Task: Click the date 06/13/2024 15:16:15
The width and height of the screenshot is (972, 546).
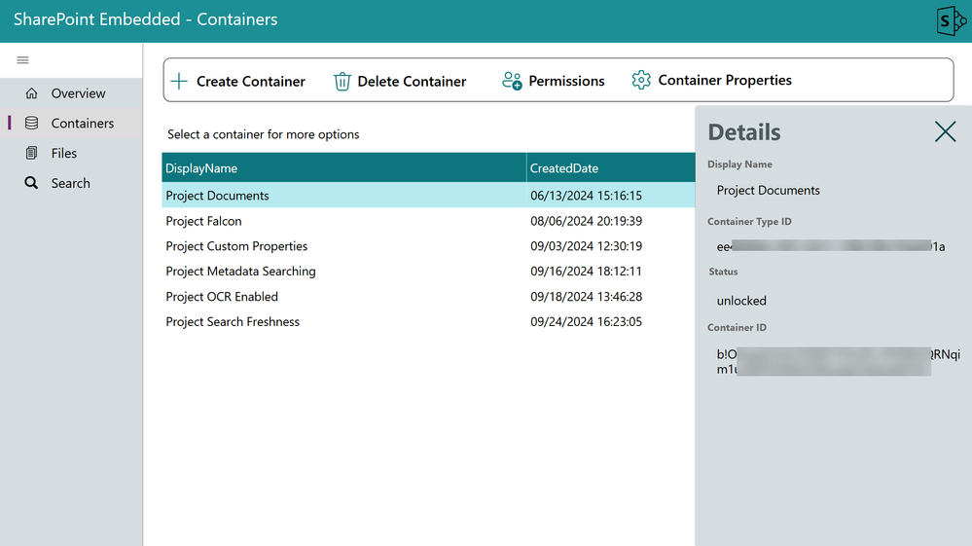Action: click(x=586, y=196)
